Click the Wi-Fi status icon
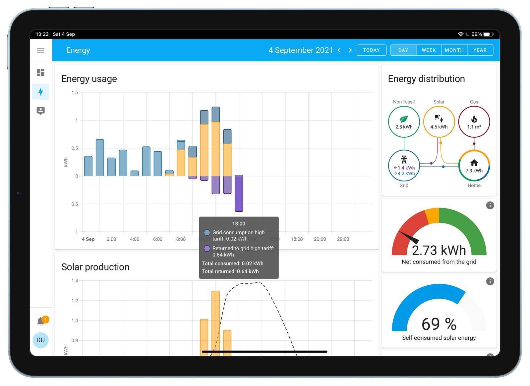The height and width of the screenshot is (386, 530). tap(460, 34)
